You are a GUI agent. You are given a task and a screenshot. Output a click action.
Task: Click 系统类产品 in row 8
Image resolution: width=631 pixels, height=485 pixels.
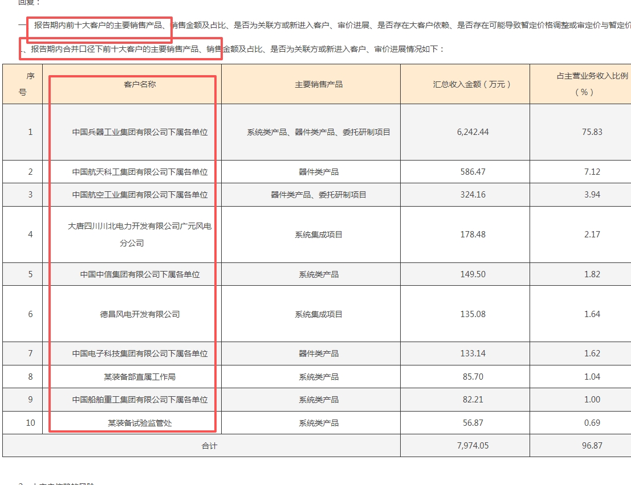(318, 377)
